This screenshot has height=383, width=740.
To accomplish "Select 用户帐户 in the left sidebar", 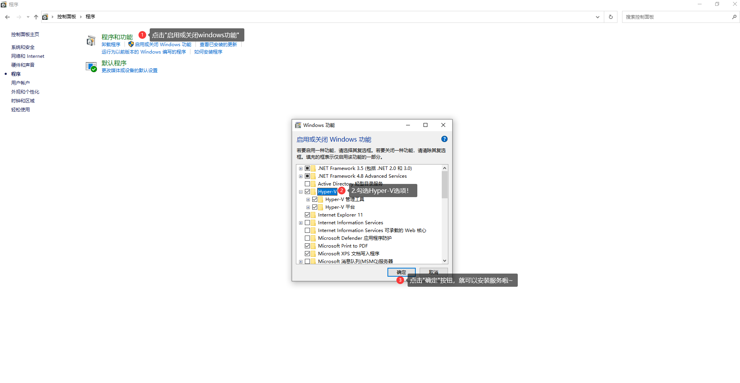I will point(20,83).
